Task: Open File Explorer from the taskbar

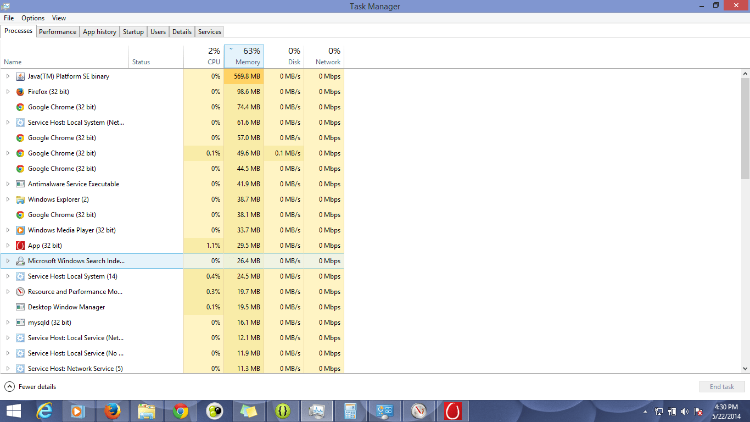Action: click(x=147, y=411)
